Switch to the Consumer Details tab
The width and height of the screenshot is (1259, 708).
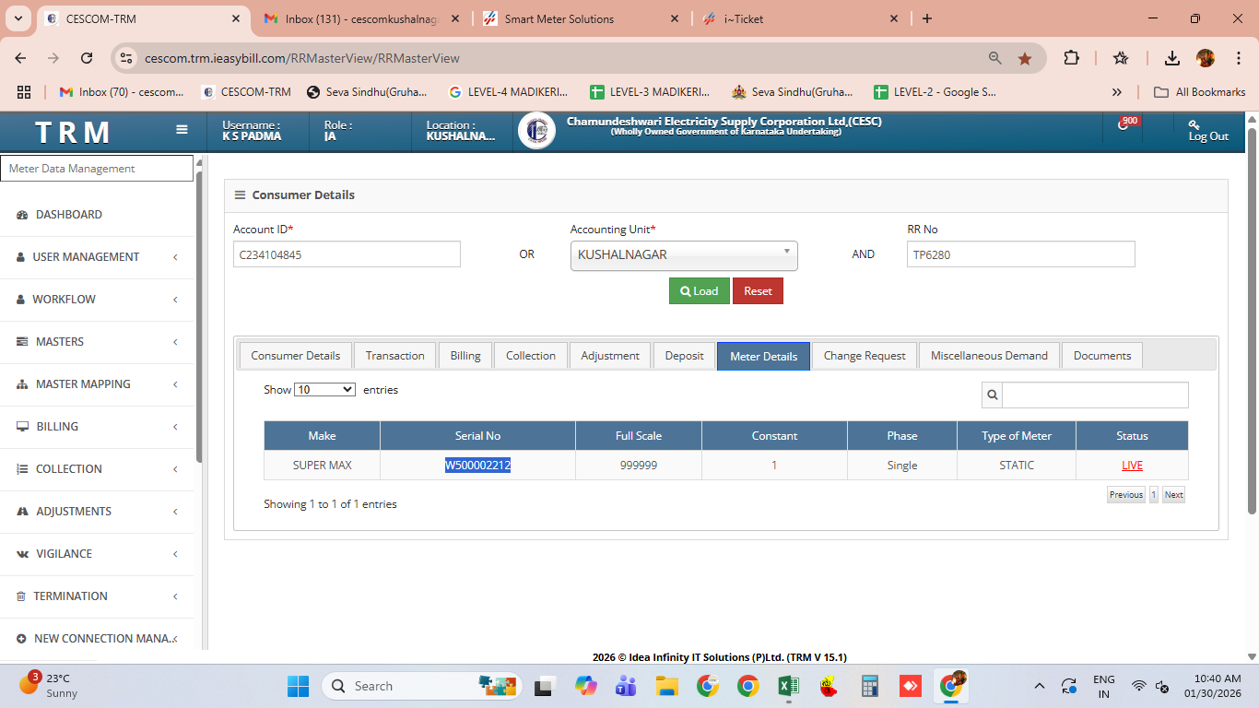click(x=295, y=356)
